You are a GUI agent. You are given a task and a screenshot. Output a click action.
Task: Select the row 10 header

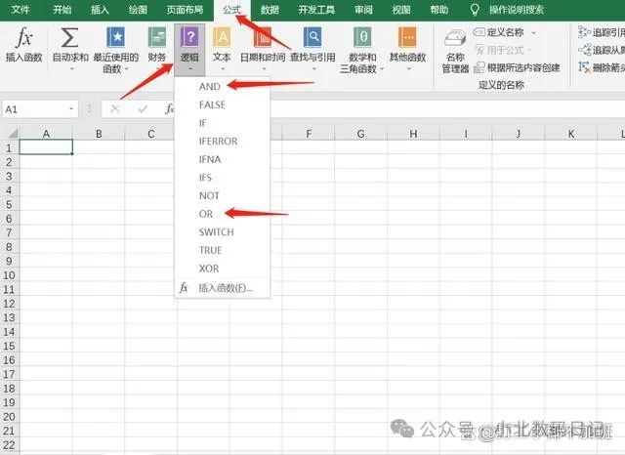tap(9, 275)
